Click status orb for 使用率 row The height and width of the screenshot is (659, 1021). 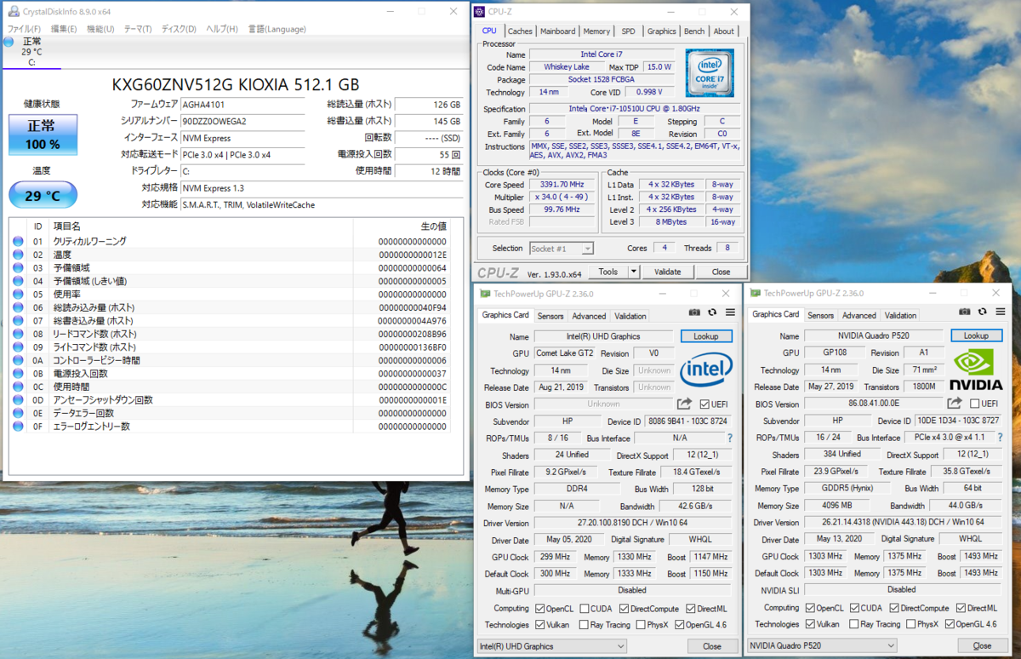(19, 295)
